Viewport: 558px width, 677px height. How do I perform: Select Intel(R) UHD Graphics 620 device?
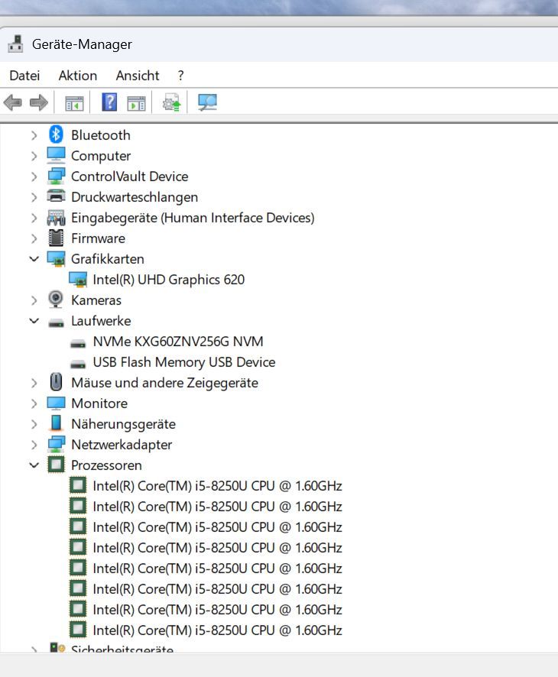pos(168,280)
